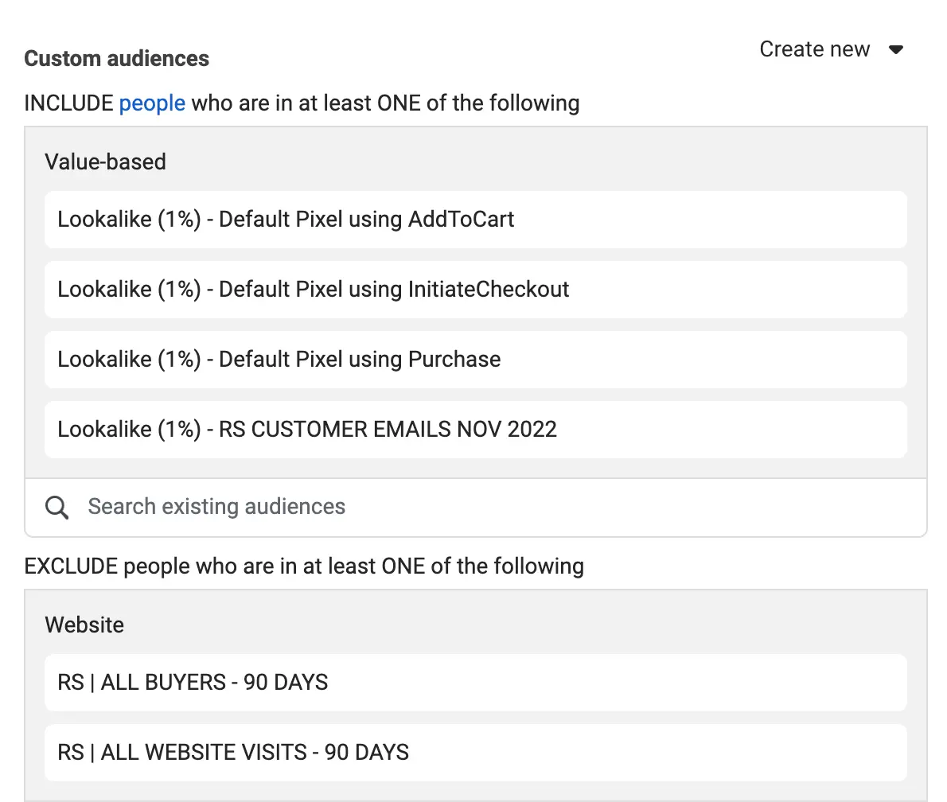Screen dimensions: 947x802
Task: Click the word ONE in the EXCLUDE sentence
Action: (403, 566)
